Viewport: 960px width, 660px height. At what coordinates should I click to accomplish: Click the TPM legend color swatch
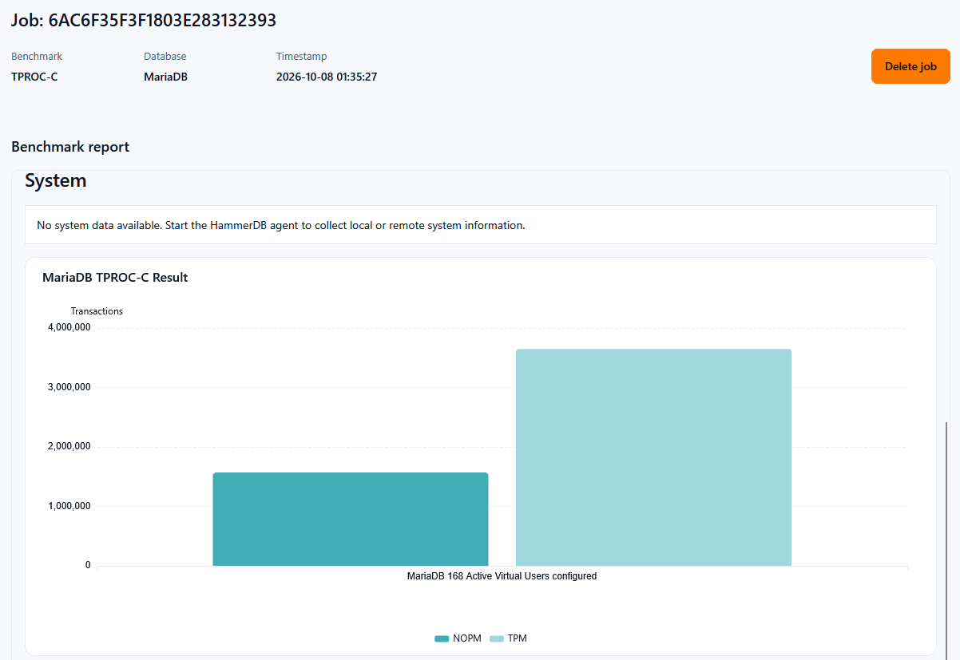click(x=497, y=638)
